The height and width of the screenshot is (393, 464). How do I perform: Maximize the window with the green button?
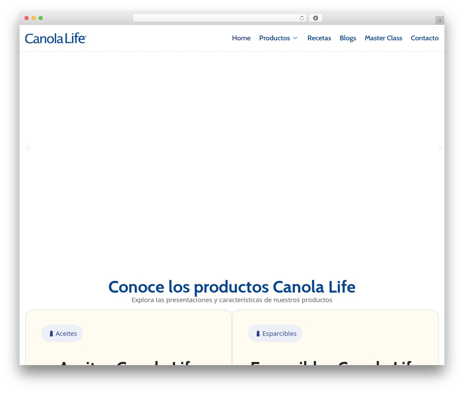pyautogui.click(x=41, y=18)
